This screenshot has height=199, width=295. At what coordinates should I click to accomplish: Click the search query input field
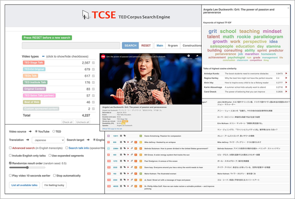click(x=71, y=45)
